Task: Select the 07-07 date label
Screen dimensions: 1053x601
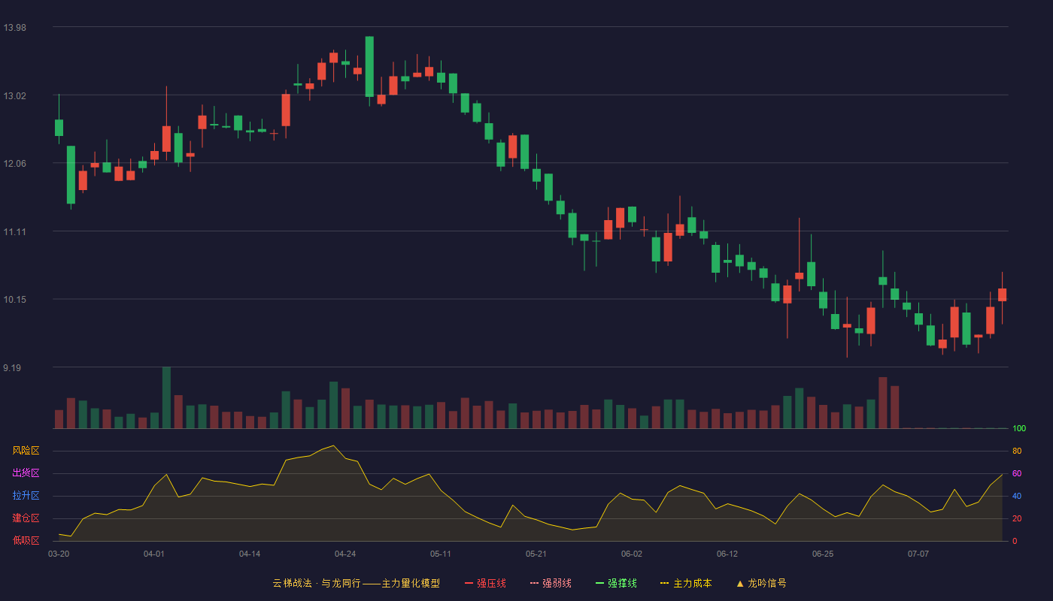Action: click(918, 554)
